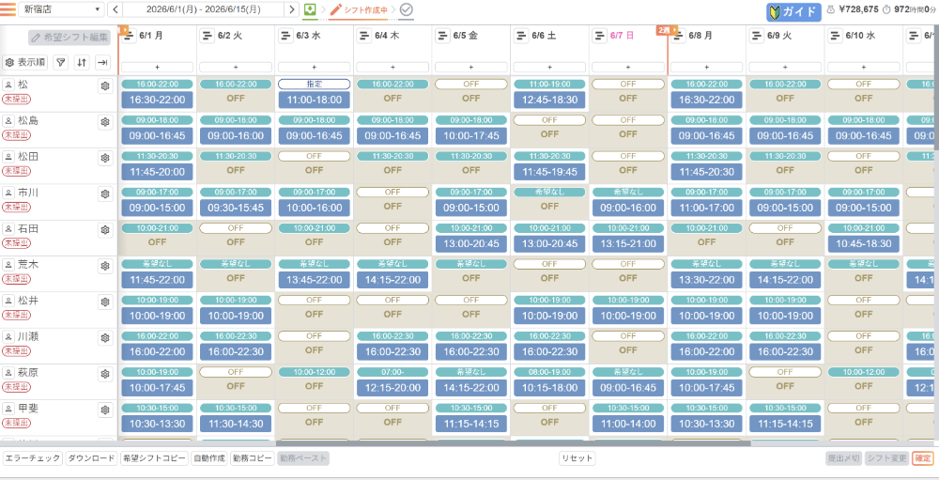Click the green download step icon
The height and width of the screenshot is (480, 939).
310,9
